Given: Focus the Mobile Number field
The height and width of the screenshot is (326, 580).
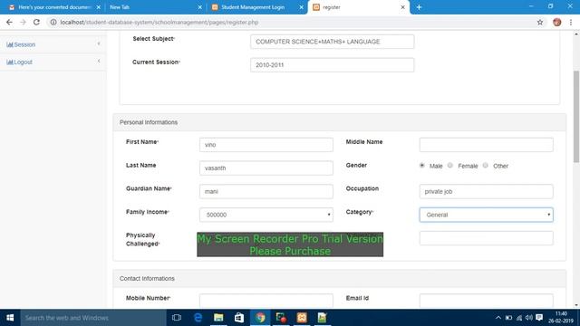Looking at the screenshot, I should (x=266, y=301).
